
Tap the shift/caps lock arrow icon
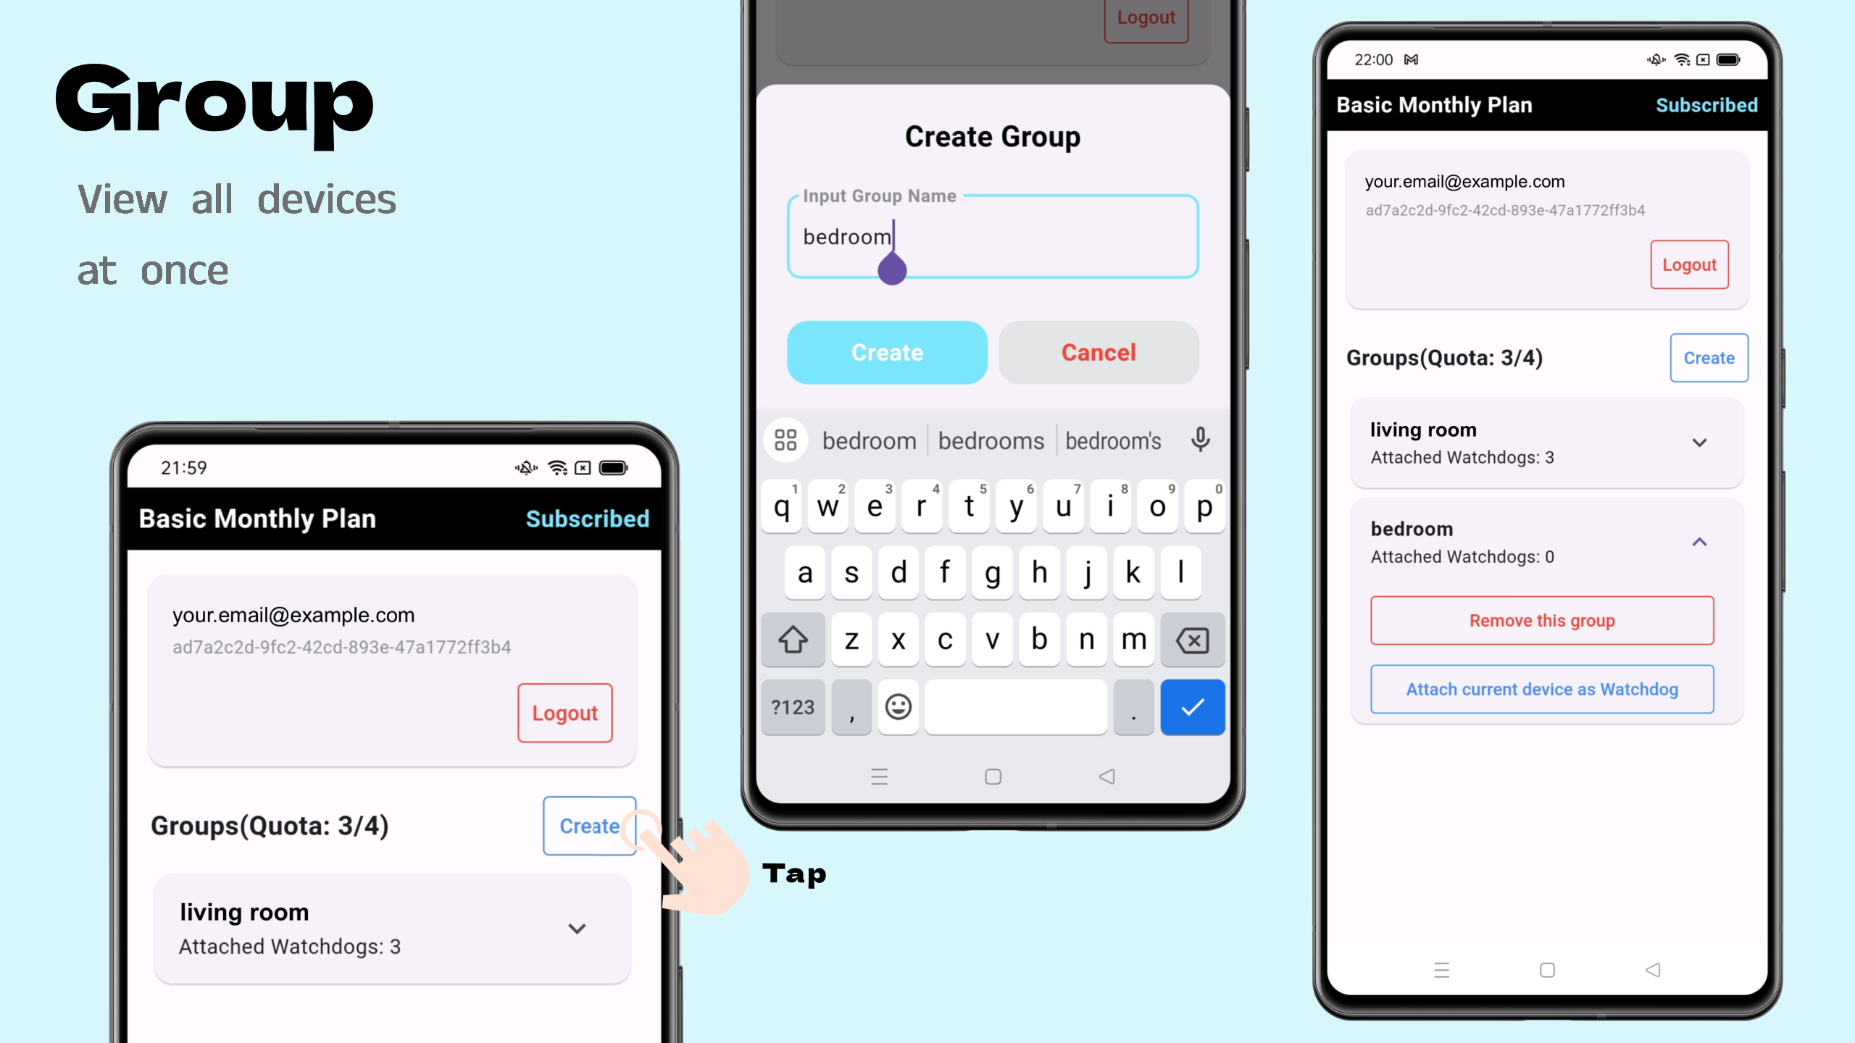point(793,640)
